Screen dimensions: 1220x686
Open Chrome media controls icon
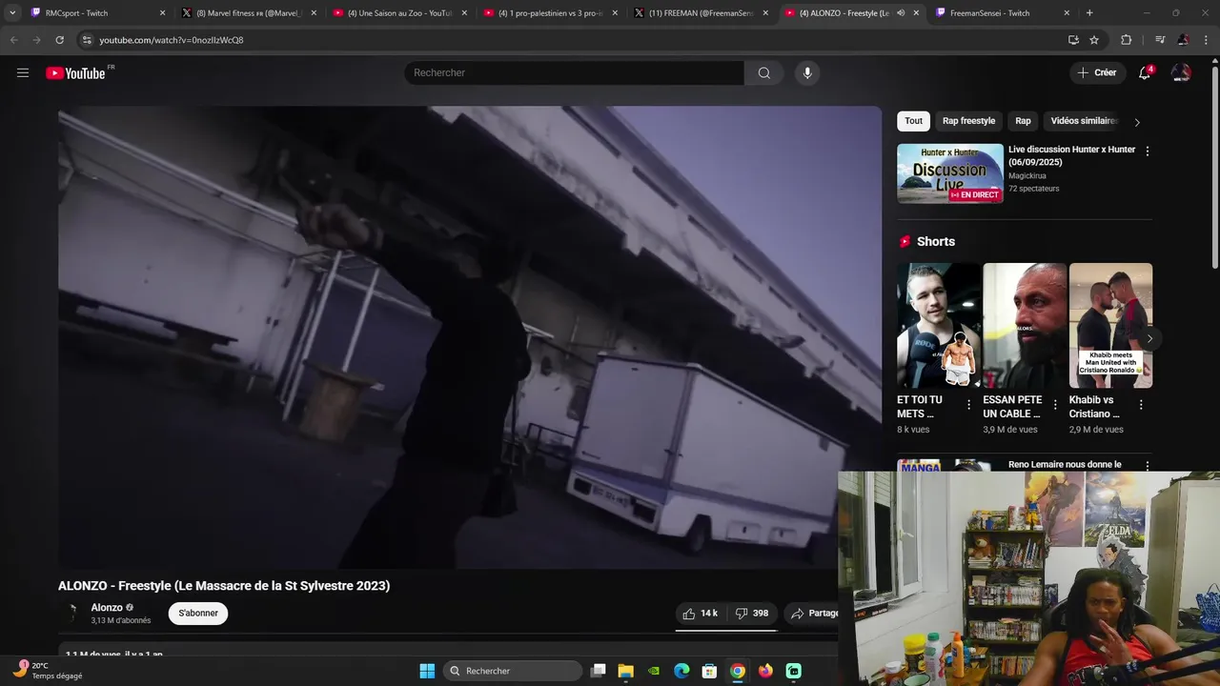pyautogui.click(x=1160, y=40)
